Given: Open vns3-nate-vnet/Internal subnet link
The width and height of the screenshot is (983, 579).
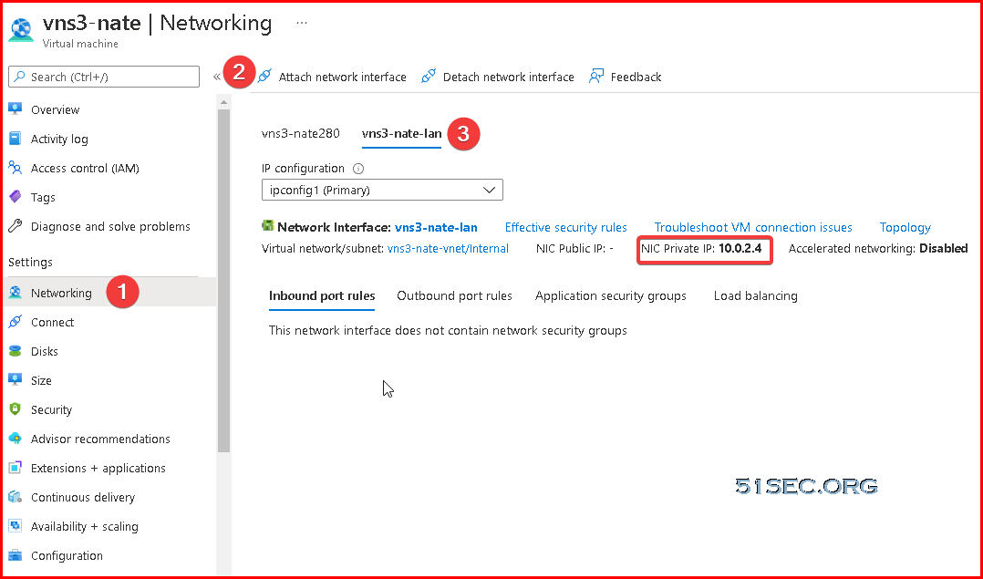Looking at the screenshot, I should point(449,249).
